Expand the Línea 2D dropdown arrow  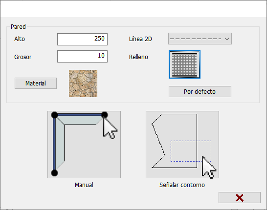[x=227, y=39]
